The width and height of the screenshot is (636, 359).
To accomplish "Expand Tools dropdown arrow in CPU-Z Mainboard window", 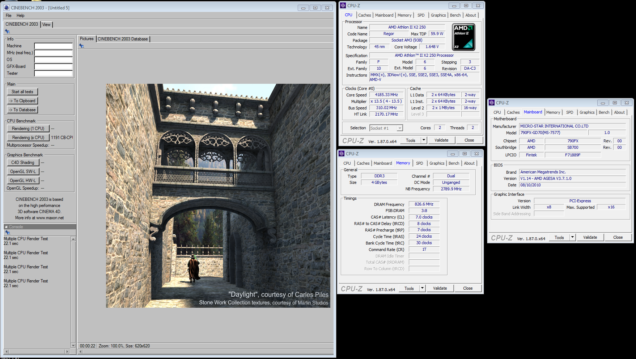I will point(572,237).
